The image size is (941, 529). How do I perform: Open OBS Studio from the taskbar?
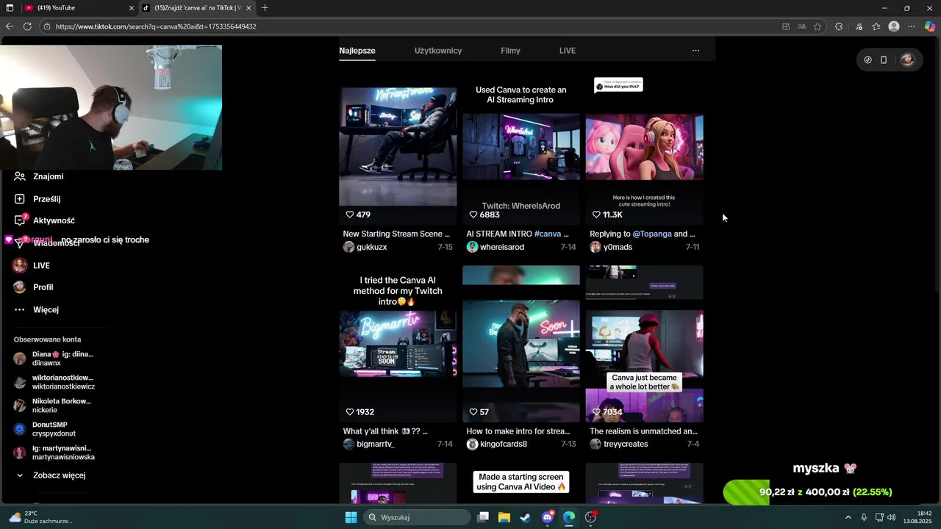(x=590, y=517)
